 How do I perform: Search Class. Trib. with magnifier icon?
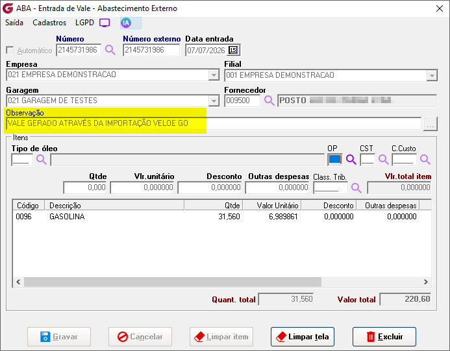356,188
